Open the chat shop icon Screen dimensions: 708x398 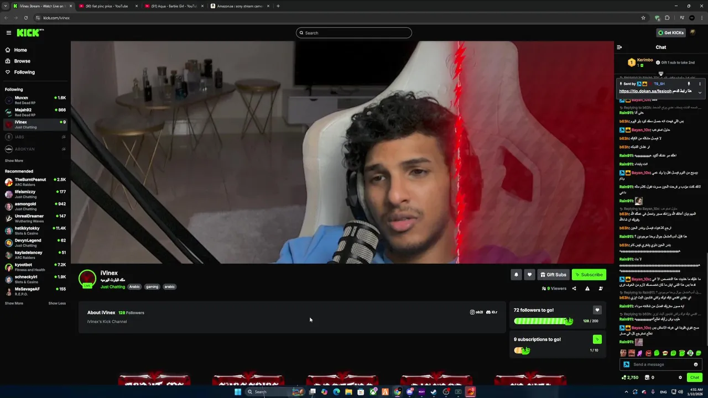(646, 378)
